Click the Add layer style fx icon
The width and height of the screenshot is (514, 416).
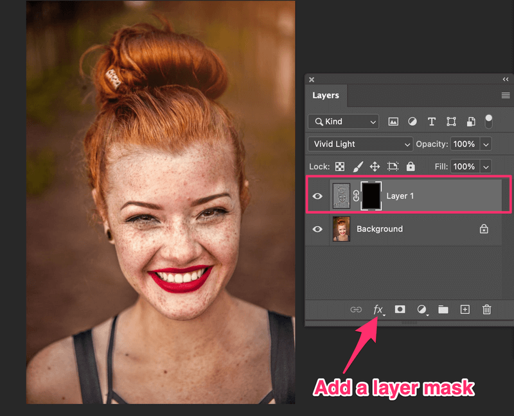coord(378,309)
